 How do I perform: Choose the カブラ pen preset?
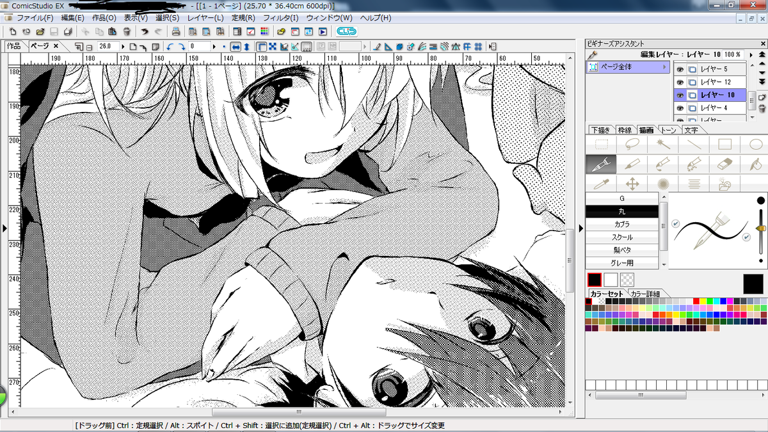point(622,225)
